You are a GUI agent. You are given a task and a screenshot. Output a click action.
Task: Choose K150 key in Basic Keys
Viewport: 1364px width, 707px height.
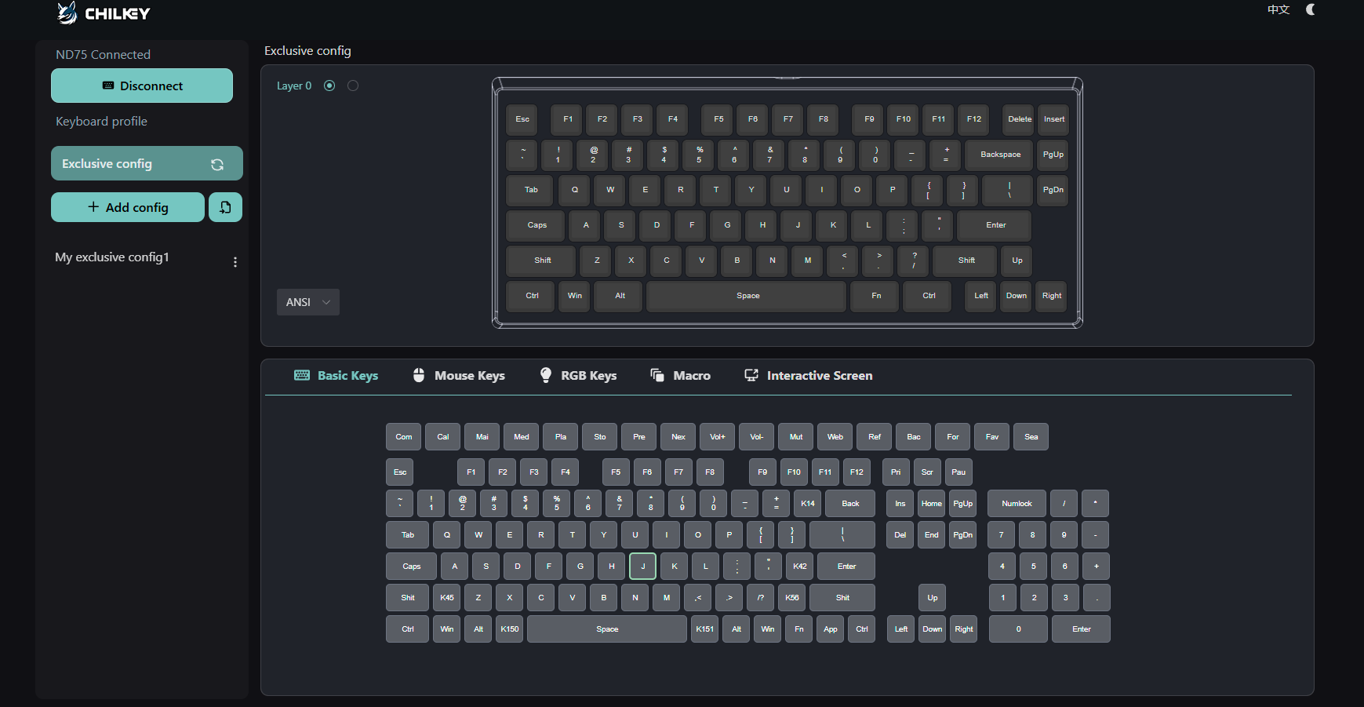(x=510, y=629)
